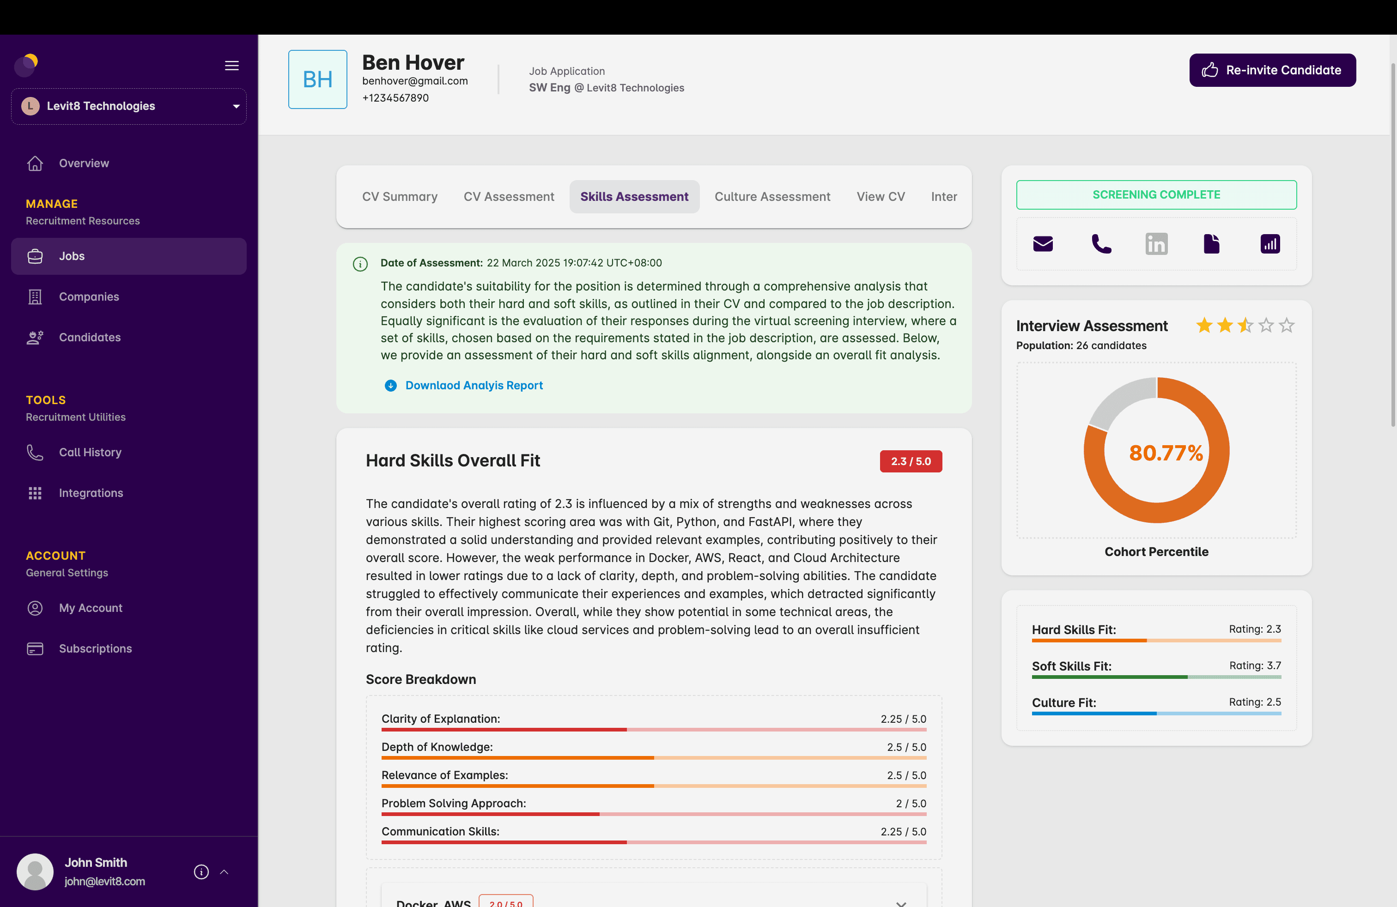
Task: Open the CV Summary tab
Action: (x=400, y=197)
